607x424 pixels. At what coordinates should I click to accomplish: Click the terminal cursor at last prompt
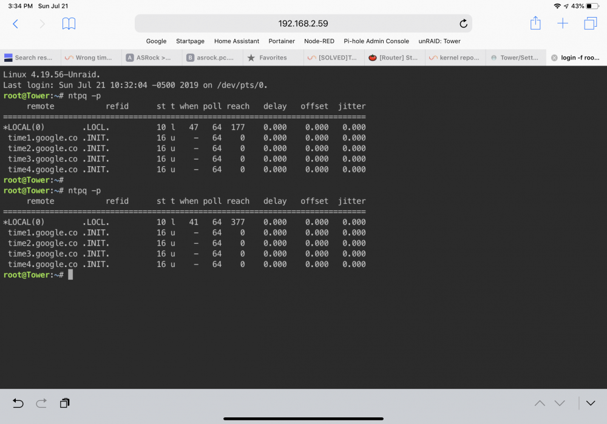coord(70,275)
